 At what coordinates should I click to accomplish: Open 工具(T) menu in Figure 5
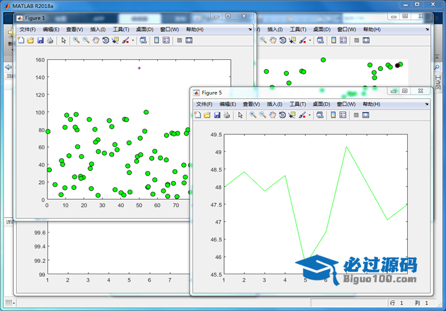(x=298, y=104)
